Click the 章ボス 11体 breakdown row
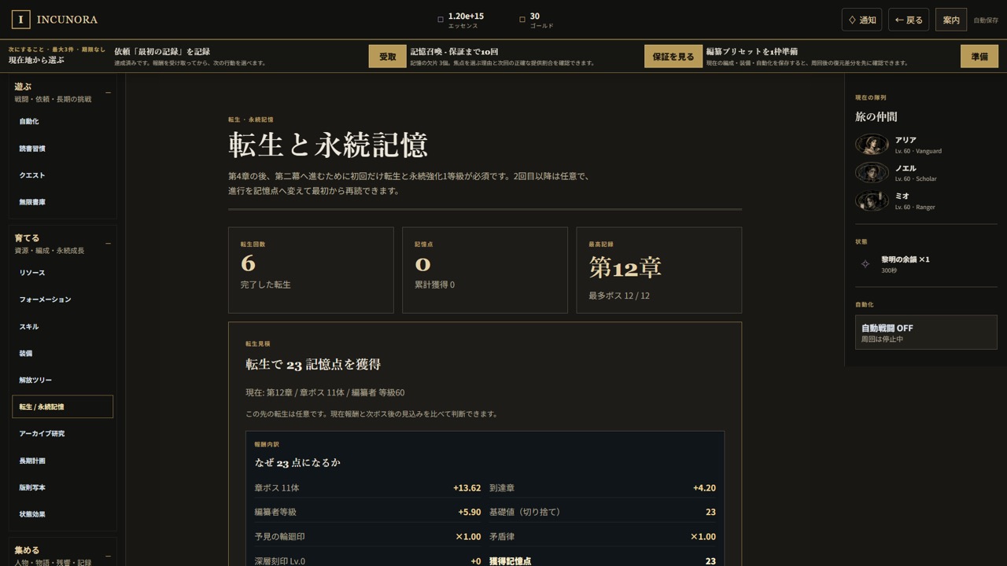The height and width of the screenshot is (566, 1007). coord(367,488)
